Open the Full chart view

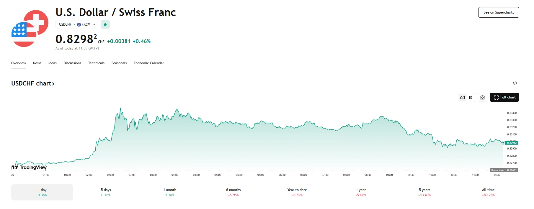pyautogui.click(x=504, y=98)
